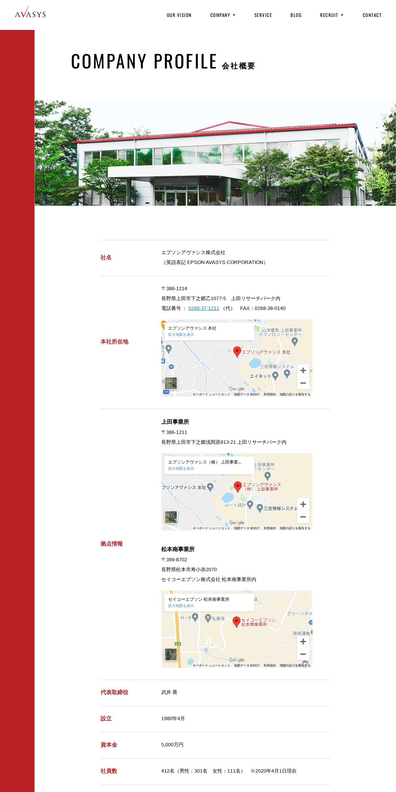Click 三友情報システム pin on 上田事業所 map
Image resolution: width=396 pixels, height=792 pixels.
tap(260, 508)
